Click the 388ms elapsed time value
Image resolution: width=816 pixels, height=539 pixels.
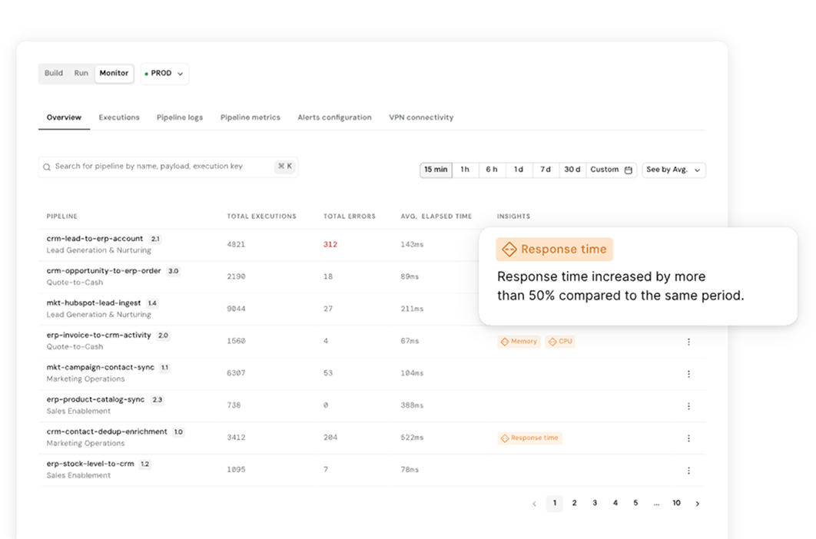pyautogui.click(x=412, y=405)
